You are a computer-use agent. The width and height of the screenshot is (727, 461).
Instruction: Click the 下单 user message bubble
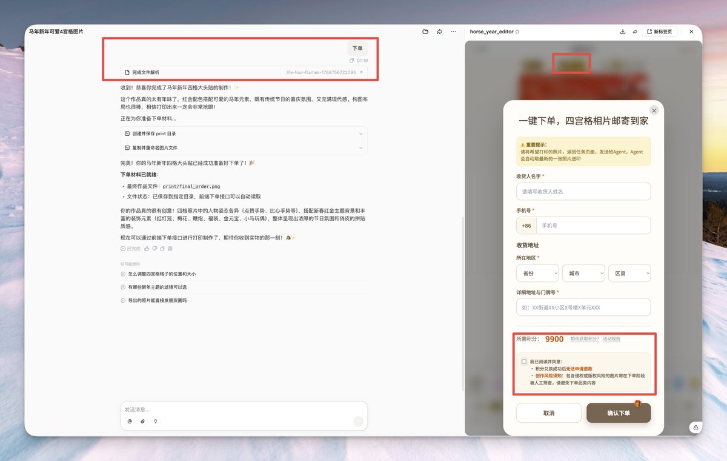pos(357,49)
